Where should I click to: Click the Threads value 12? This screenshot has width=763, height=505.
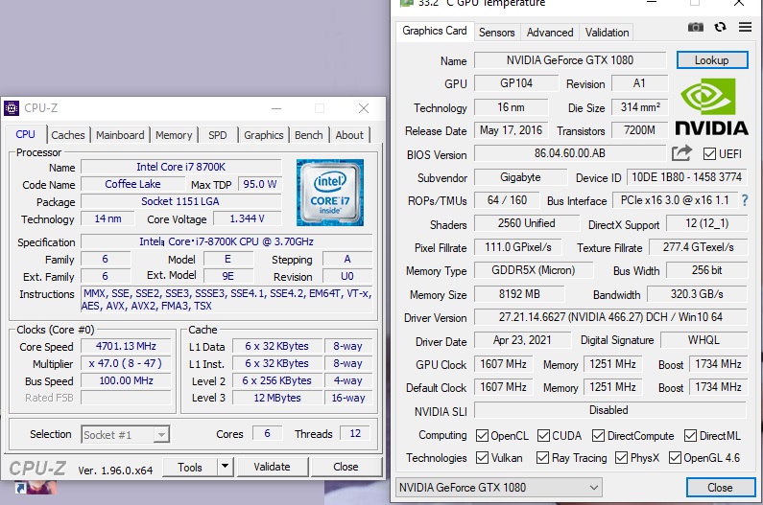point(355,433)
